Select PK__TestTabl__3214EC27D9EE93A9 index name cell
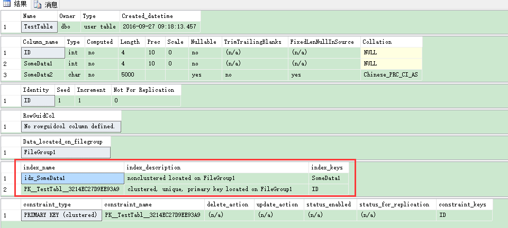 pyautogui.click(x=72, y=189)
